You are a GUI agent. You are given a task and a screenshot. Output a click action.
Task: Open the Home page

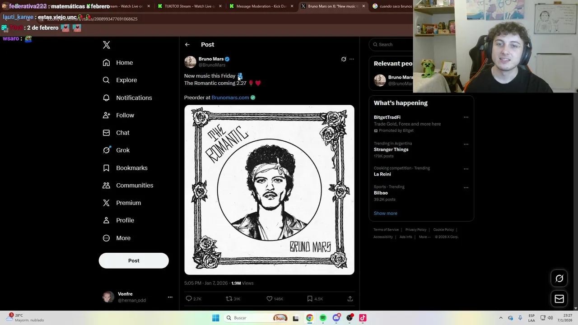click(x=118, y=63)
